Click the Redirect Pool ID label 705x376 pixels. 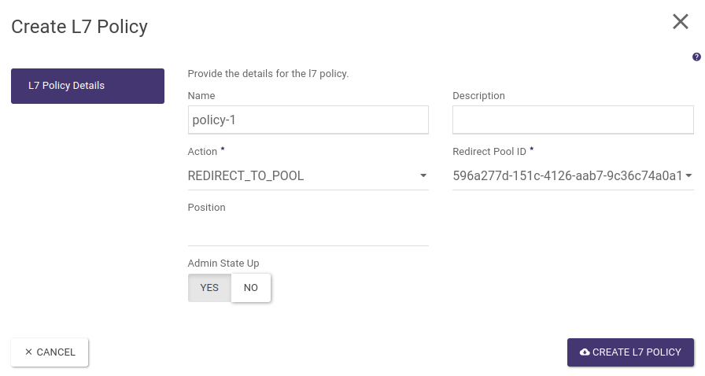(x=489, y=151)
